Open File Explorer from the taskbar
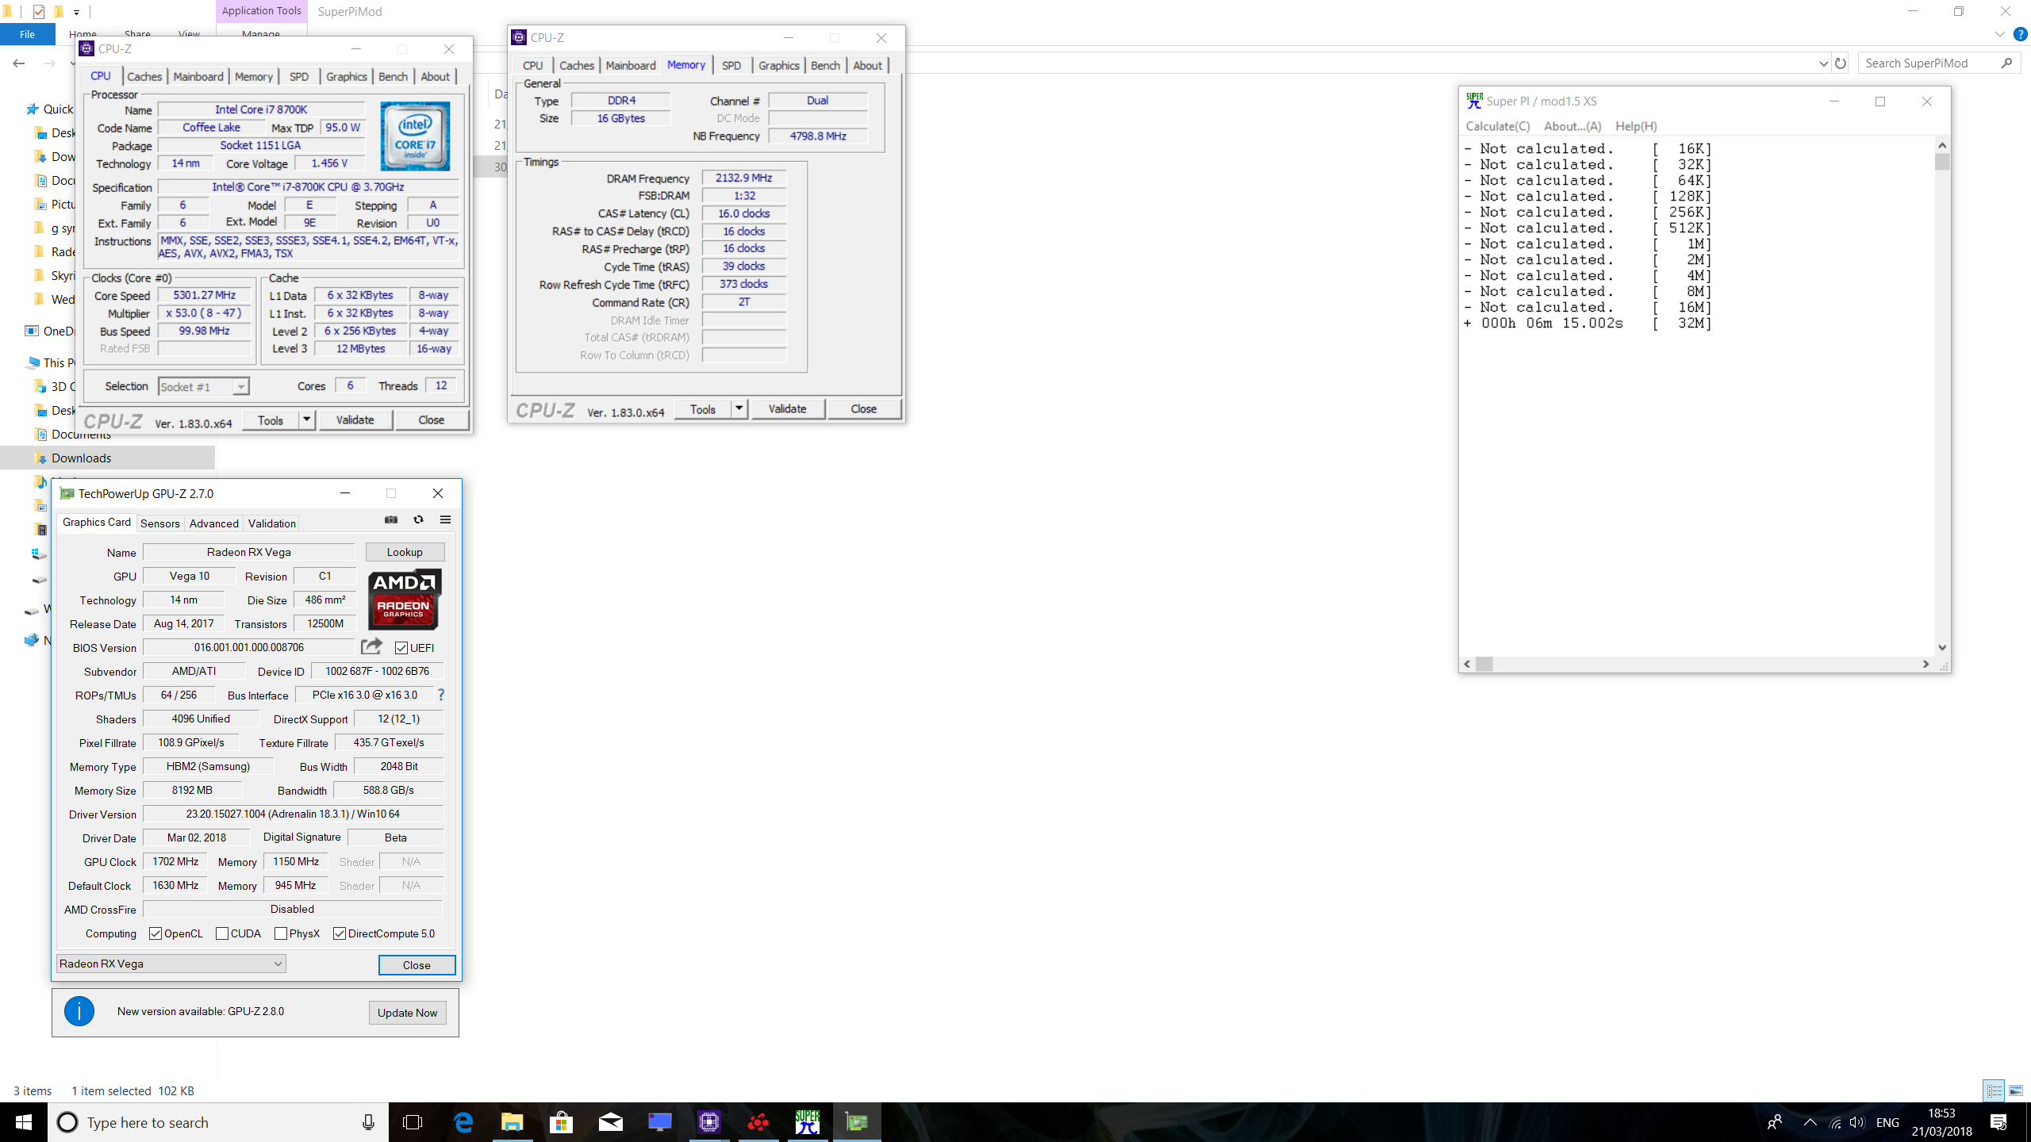The image size is (2031, 1142). [513, 1122]
